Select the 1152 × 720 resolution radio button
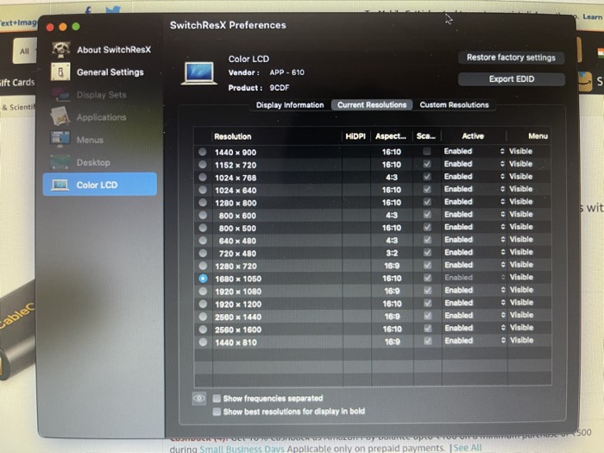Screen dimensions: 604x453 tap(203, 165)
